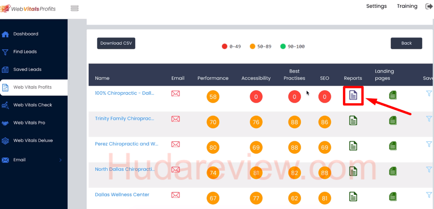The width and height of the screenshot is (434, 209).
Task: Click the Accessibility column header
Action: [x=256, y=78]
